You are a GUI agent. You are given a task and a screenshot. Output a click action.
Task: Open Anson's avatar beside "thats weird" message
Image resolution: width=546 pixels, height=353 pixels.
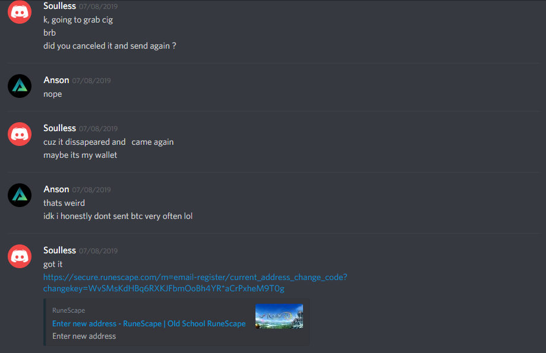point(20,195)
